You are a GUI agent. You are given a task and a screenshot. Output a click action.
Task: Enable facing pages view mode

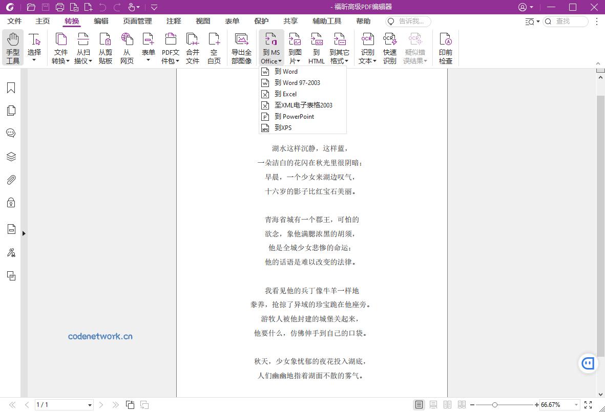tap(447, 404)
